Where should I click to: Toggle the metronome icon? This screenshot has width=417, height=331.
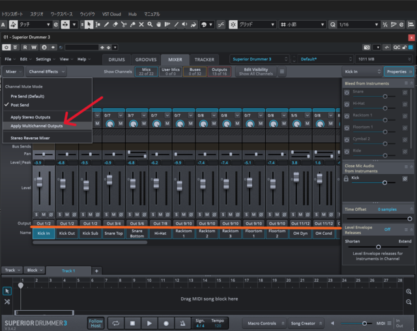pos(182,323)
